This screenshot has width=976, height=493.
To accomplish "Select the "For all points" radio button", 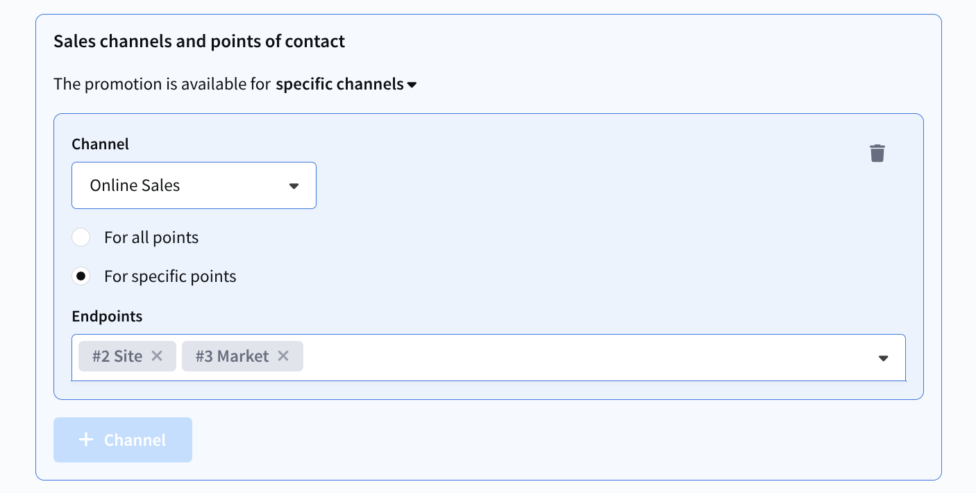I will pyautogui.click(x=81, y=237).
